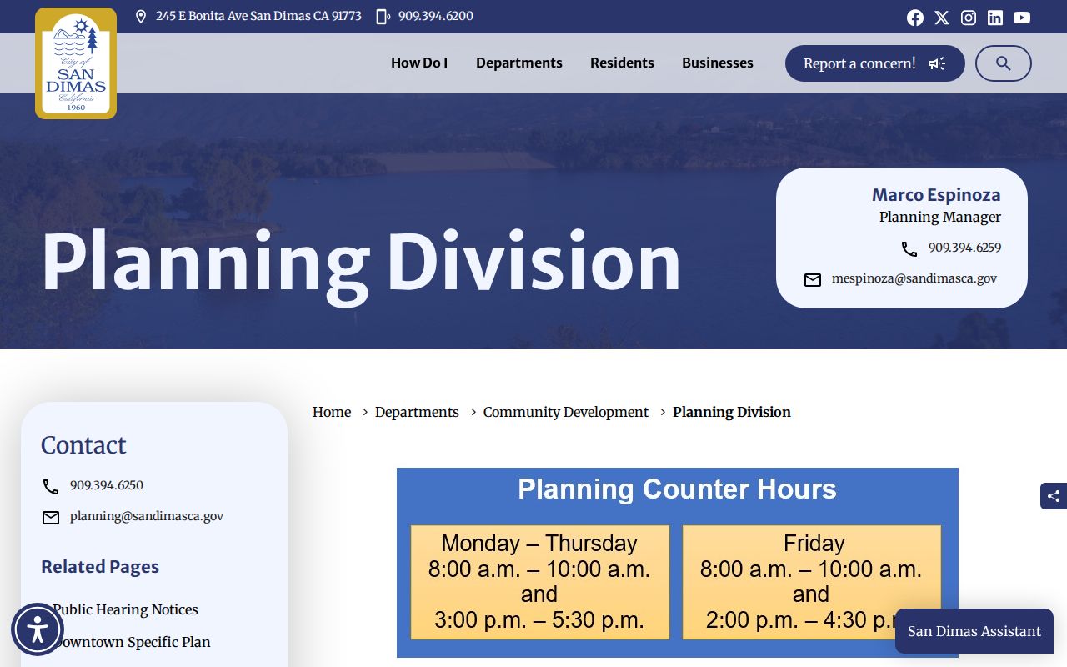Open the San Dimas Assistant chat

click(x=974, y=631)
